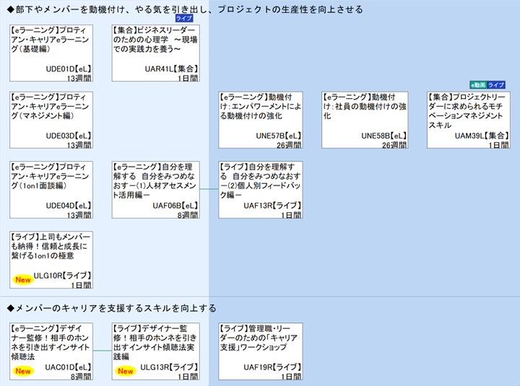The image size is (520, 386).
Task: Select course UAF06B 人材アセスメント活用編
Action: [155, 189]
